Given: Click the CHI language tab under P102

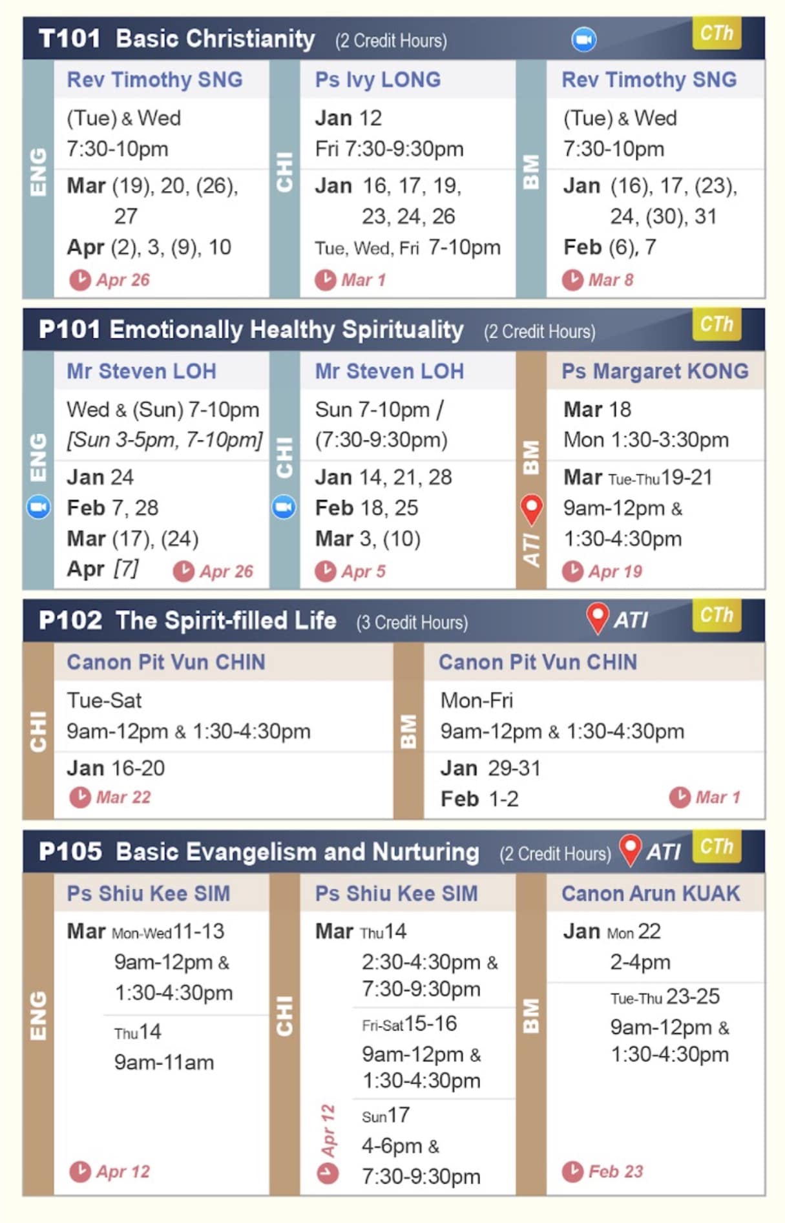Looking at the screenshot, I should click(38, 731).
